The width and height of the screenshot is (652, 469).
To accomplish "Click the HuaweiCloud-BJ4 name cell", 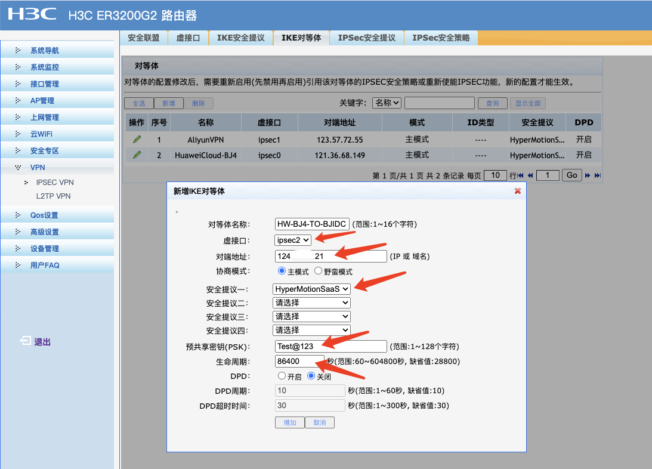I will coord(205,155).
